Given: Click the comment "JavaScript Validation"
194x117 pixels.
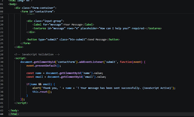Looking at the screenshot, I should coord(38,54).
